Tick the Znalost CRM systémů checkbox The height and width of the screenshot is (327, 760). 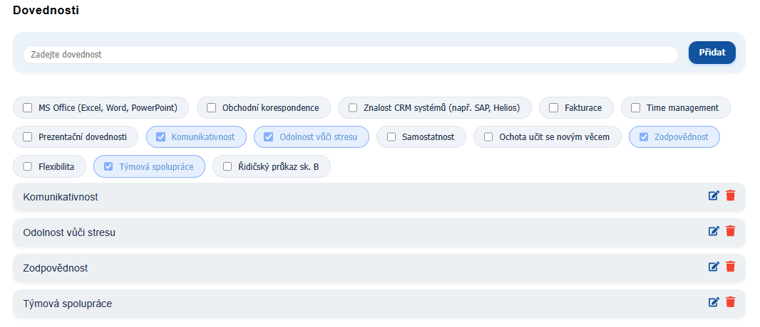(353, 108)
